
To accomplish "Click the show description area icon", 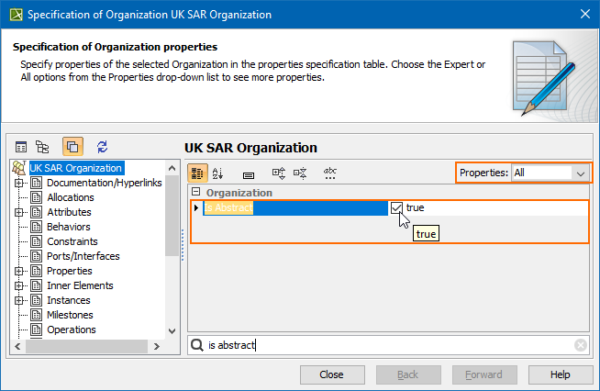I will (248, 173).
